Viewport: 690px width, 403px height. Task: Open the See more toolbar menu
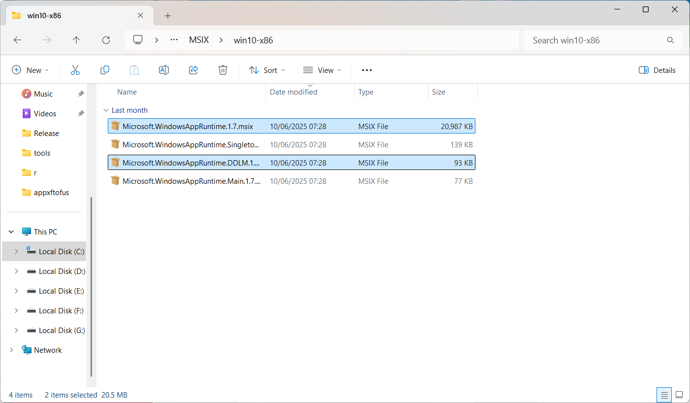pyautogui.click(x=367, y=70)
